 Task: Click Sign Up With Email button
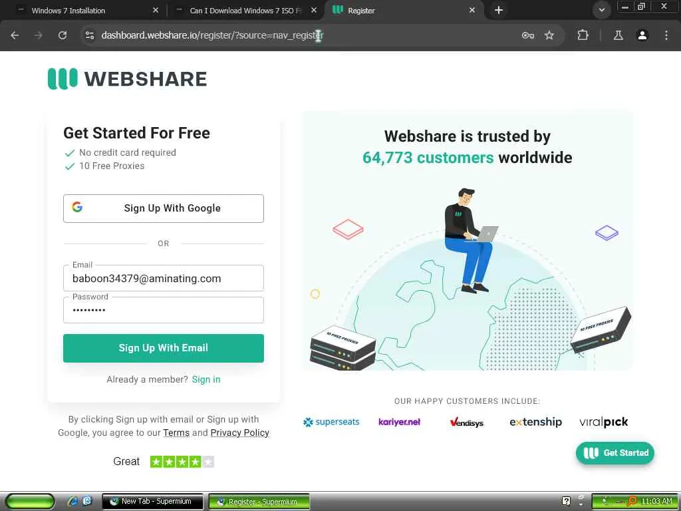[164, 348]
